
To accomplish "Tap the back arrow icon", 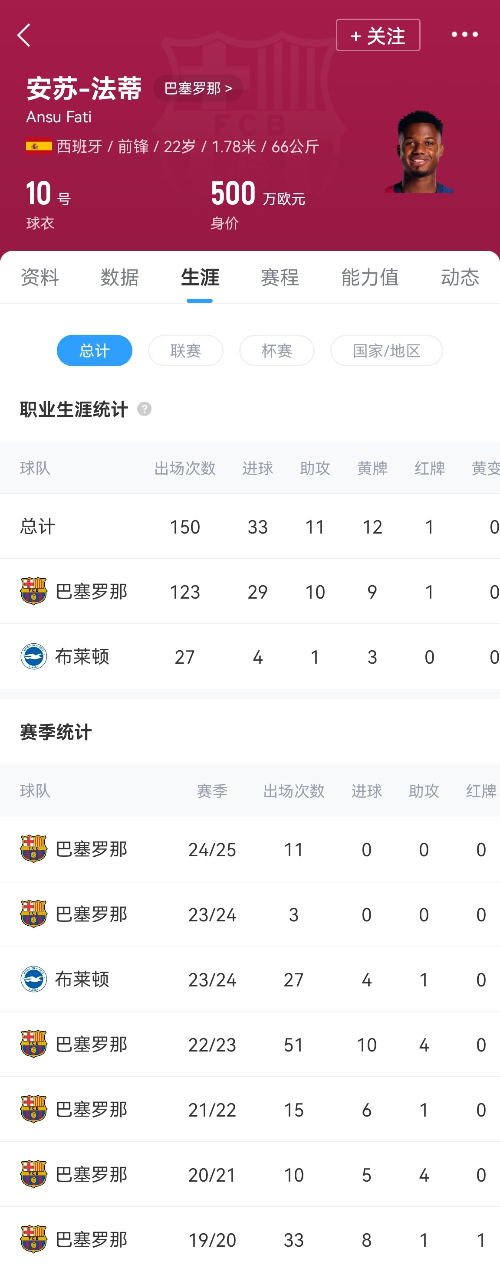I will [x=24, y=35].
